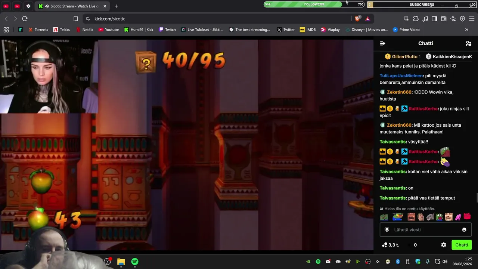Open the Youtube bookmark
Image resolution: width=478 pixels, height=269 pixels.
click(x=108, y=30)
